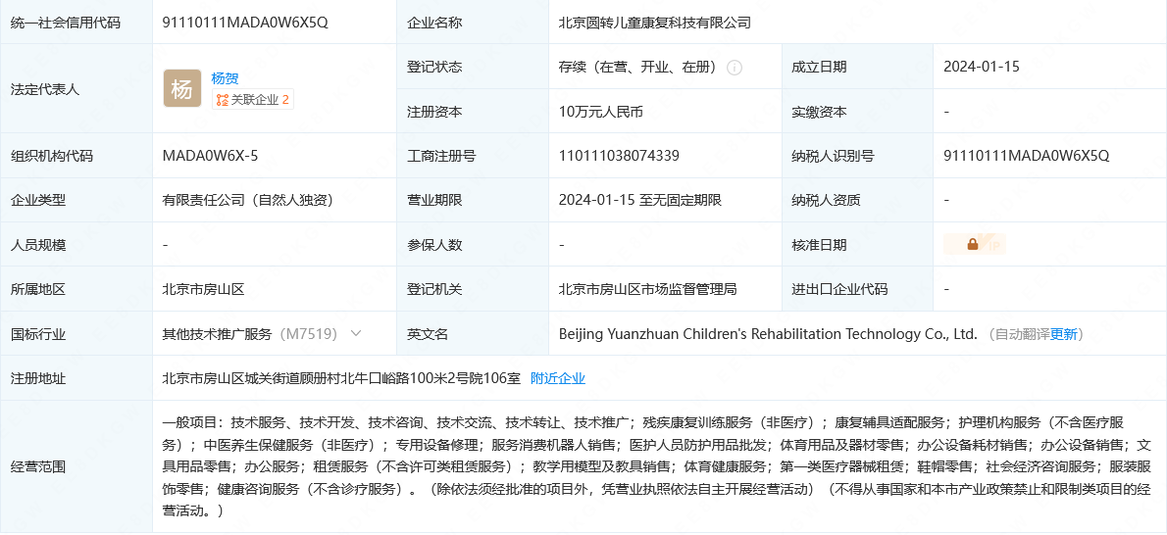Click company name 北京圆转儿童康复科技有限公司
This screenshot has height=535, width=1167.
tap(655, 23)
